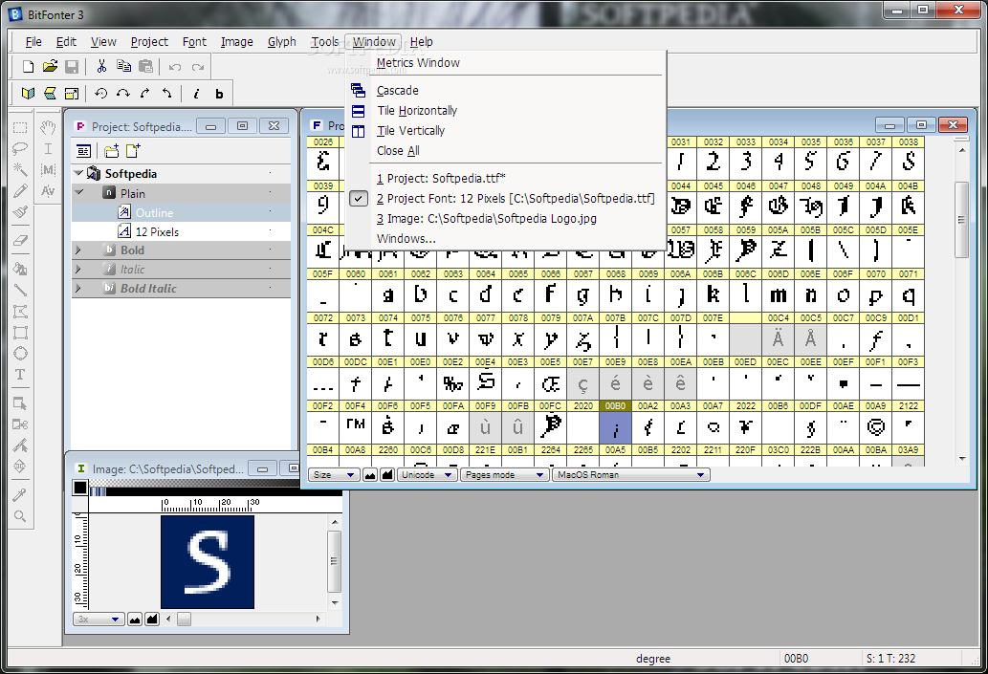Open the Size dropdown in font window
Screen dimensions: 988x674
(334, 475)
